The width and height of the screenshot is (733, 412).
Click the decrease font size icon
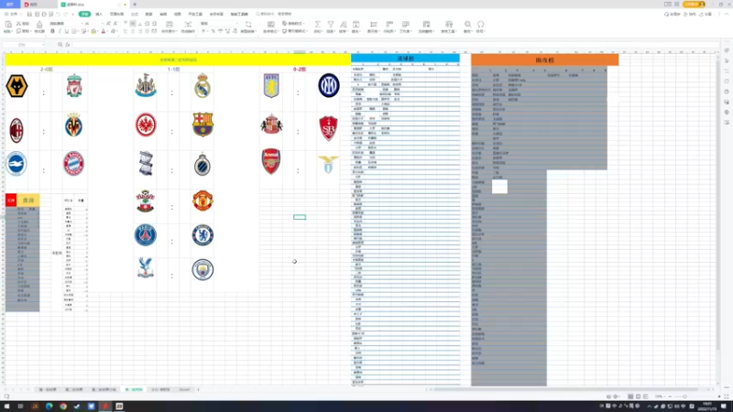115,24
